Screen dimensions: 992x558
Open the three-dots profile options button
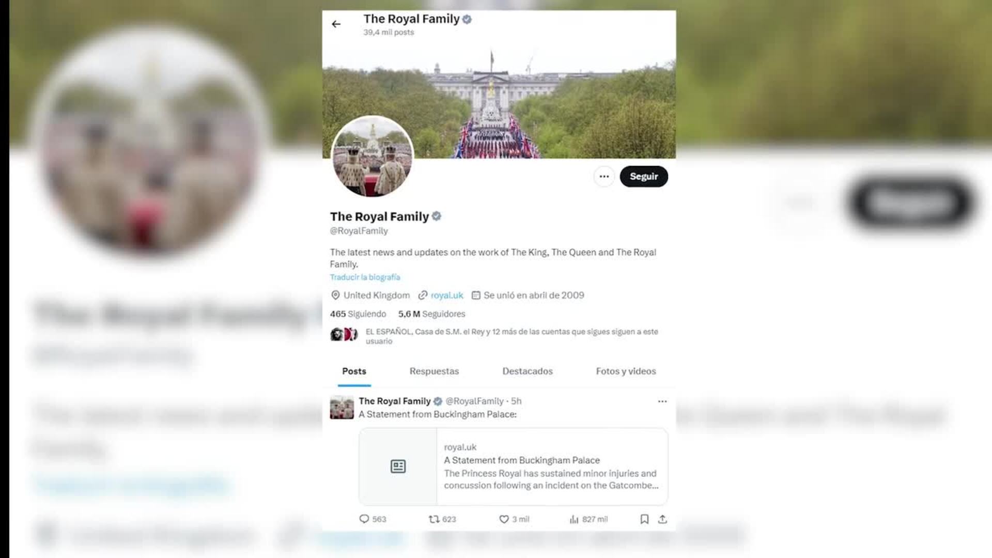(603, 177)
